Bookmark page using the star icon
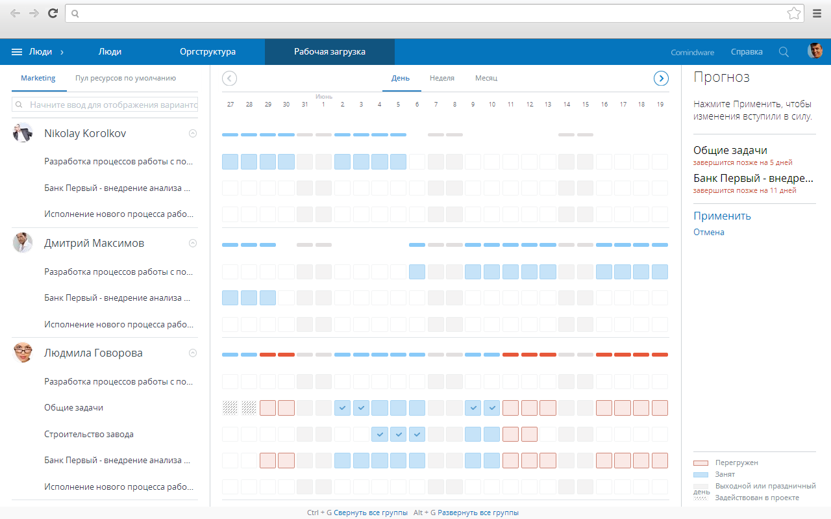This screenshot has height=519, width=831. [793, 13]
